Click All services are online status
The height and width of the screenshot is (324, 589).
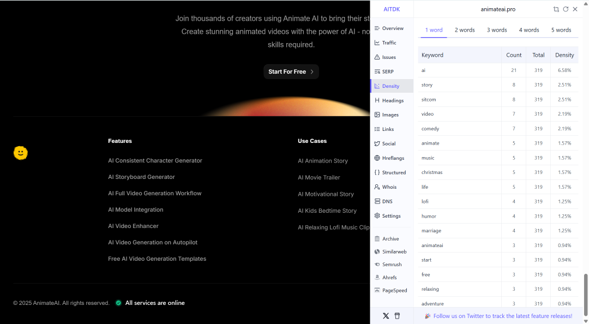click(155, 303)
